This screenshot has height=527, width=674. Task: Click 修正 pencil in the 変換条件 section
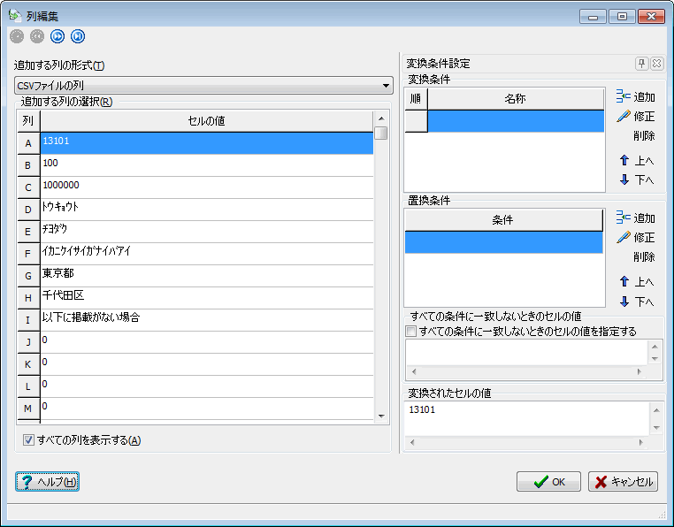click(x=635, y=117)
